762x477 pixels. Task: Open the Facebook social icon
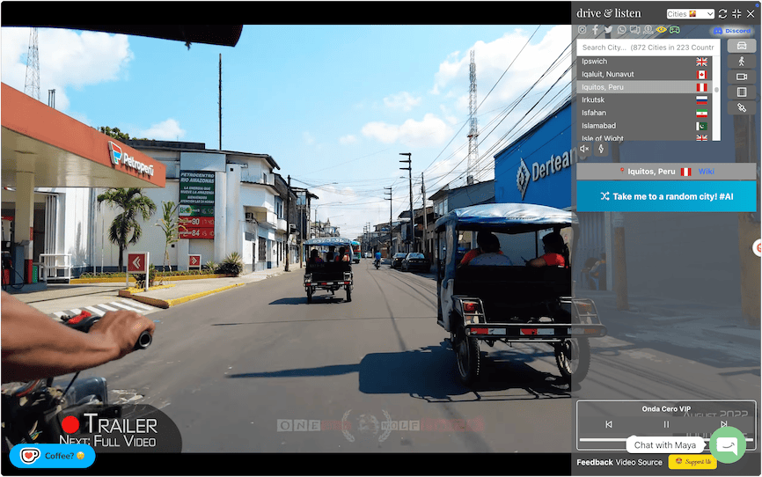(x=596, y=30)
